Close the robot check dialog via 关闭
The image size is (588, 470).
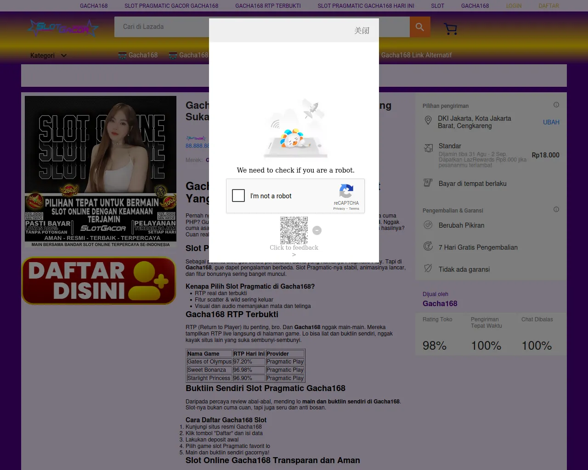[x=362, y=31]
